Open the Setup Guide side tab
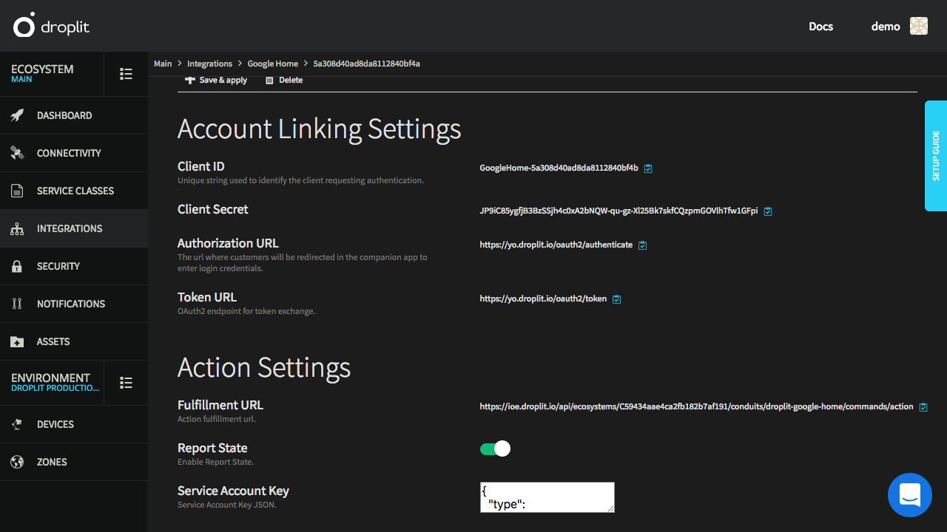Image resolution: width=947 pixels, height=532 pixels. [936, 156]
